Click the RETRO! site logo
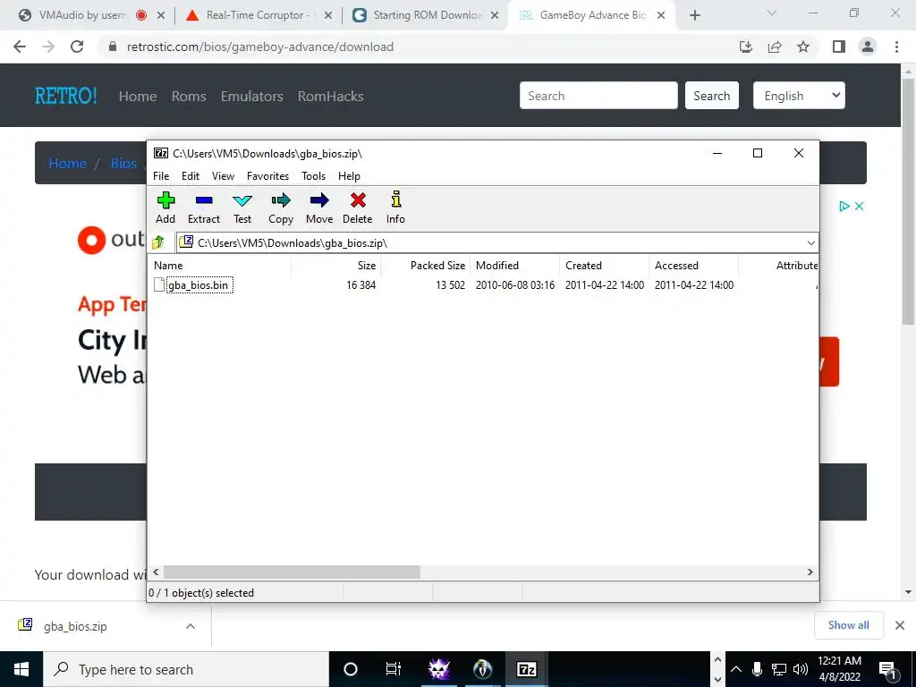Image resolution: width=916 pixels, height=687 pixels. (x=66, y=95)
